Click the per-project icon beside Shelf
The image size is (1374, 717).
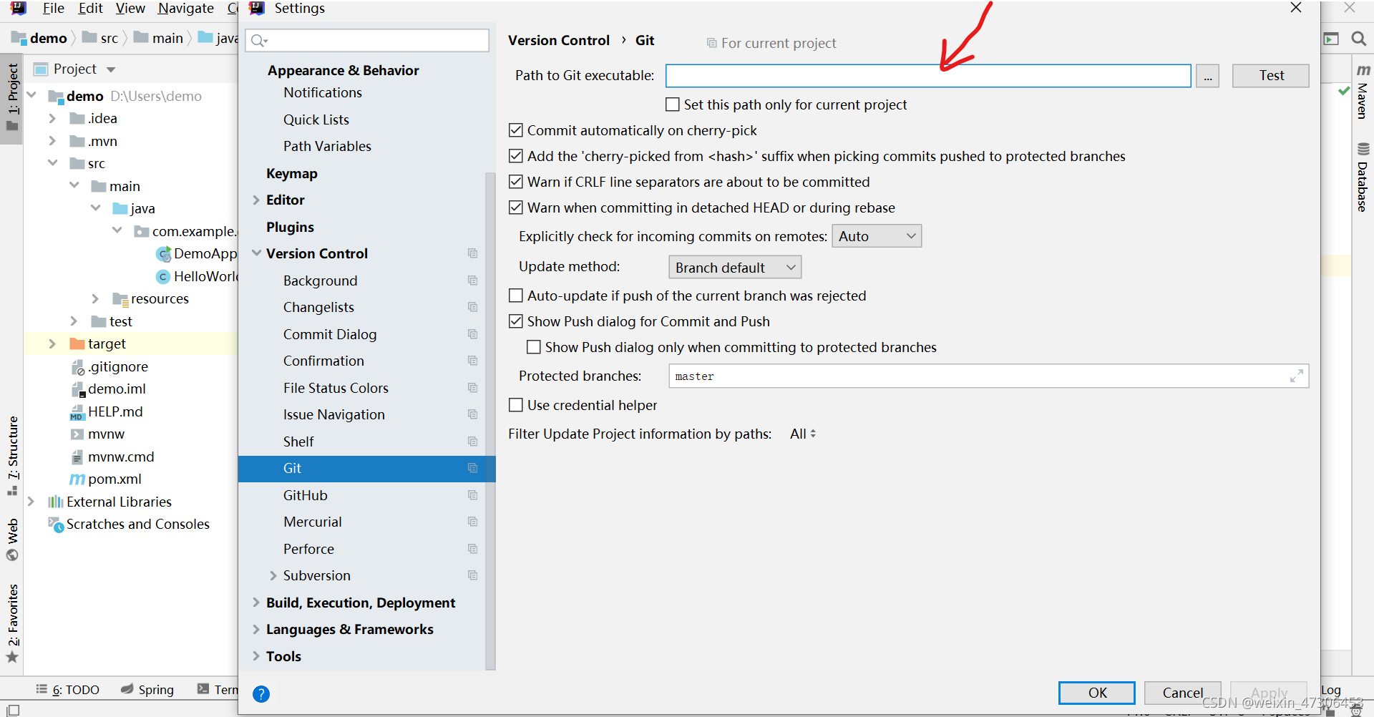click(x=472, y=442)
